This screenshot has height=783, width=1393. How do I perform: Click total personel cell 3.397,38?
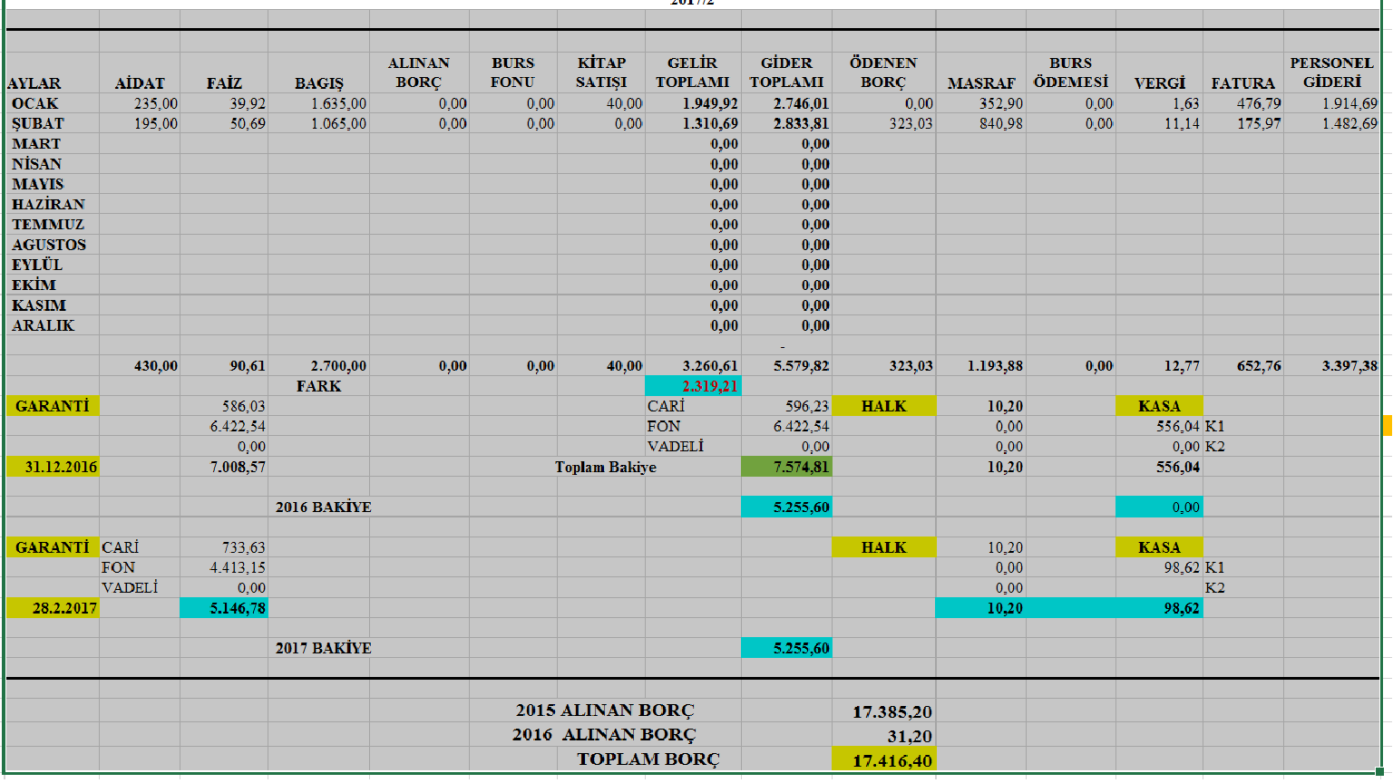click(x=1332, y=366)
